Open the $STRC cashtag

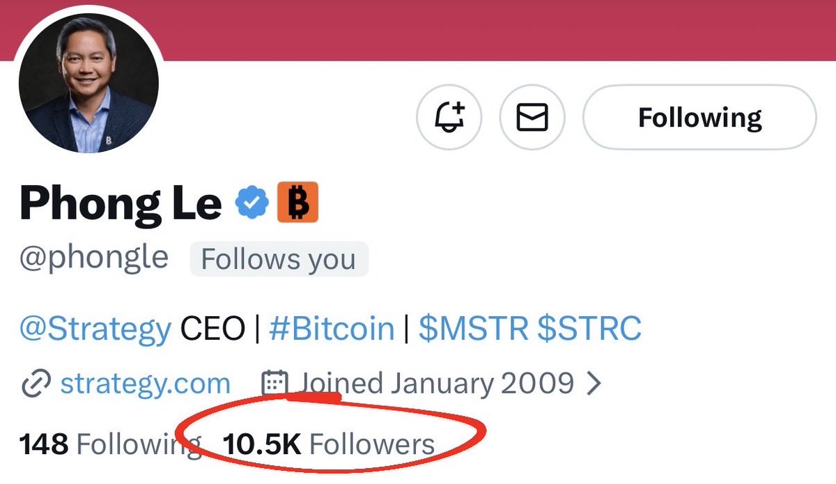(x=589, y=329)
